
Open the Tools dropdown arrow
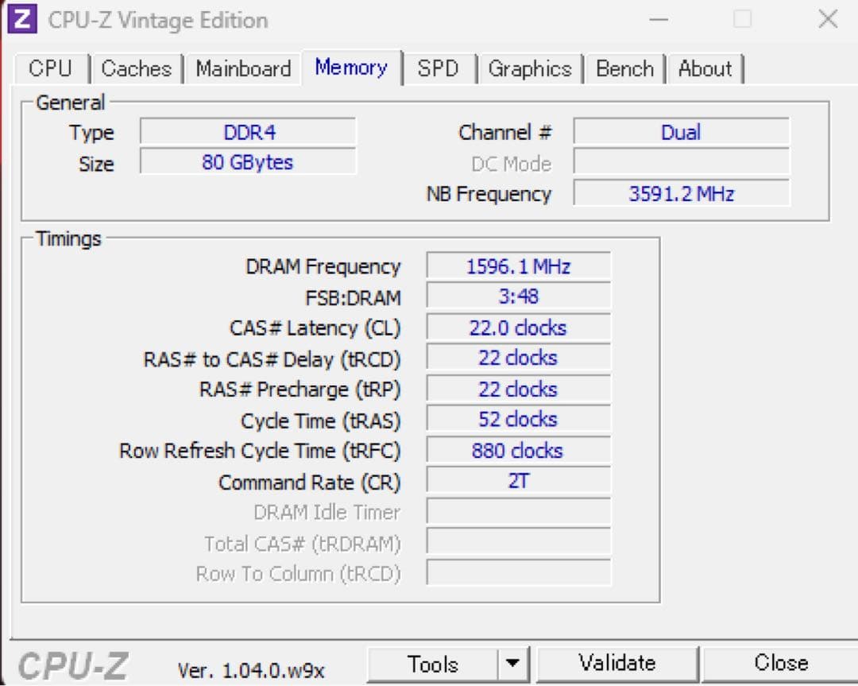(x=513, y=663)
